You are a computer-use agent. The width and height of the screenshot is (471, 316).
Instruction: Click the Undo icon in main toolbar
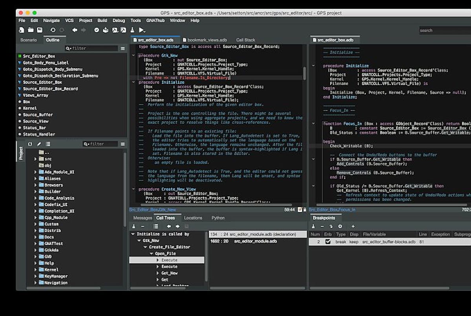[x=53, y=30]
